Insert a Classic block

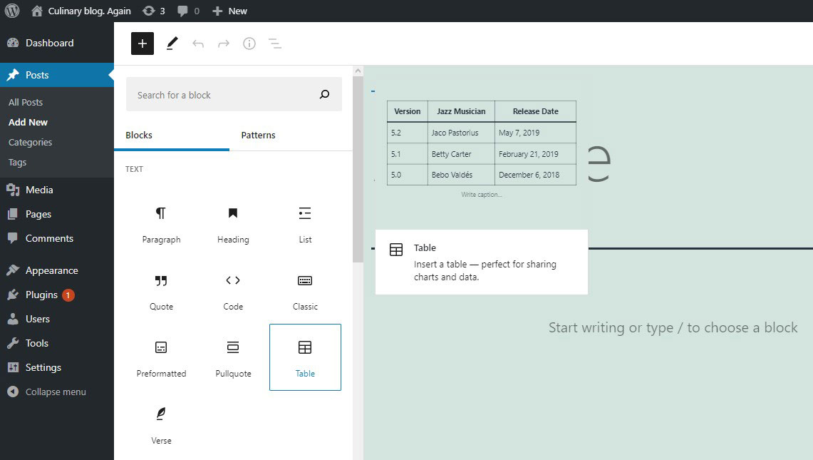[305, 291]
